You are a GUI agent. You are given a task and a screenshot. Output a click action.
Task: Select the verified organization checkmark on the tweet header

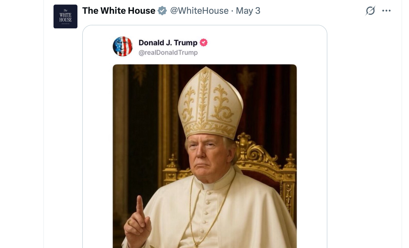tap(162, 10)
